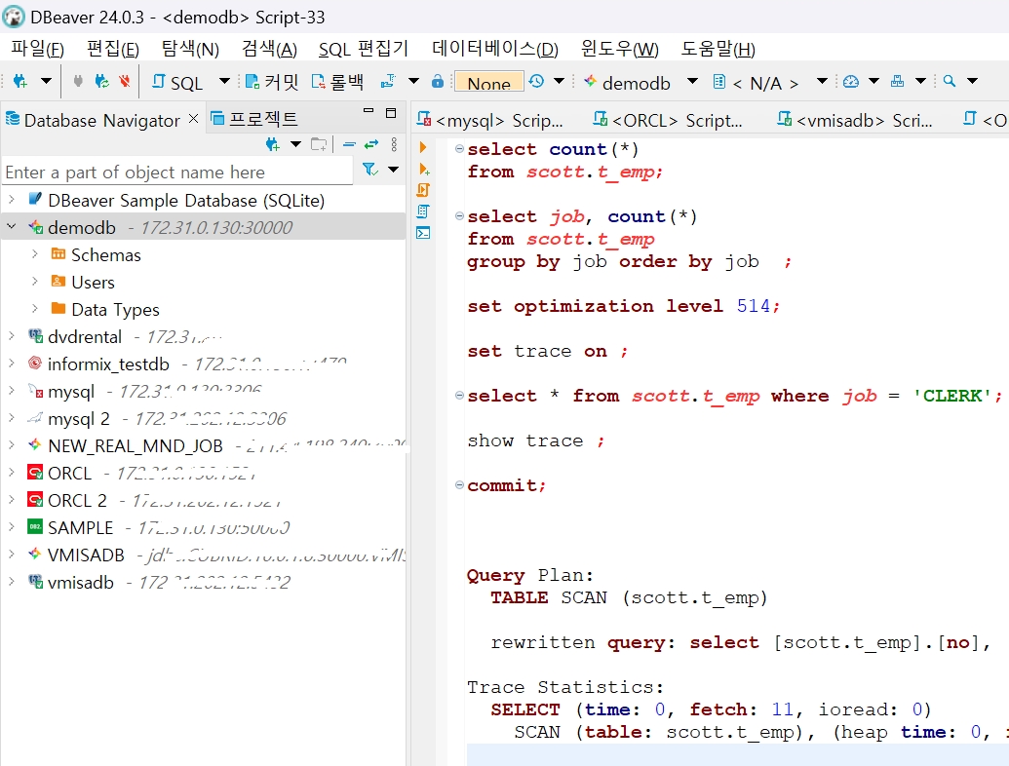Open the new connection dropdown arrow in main toolbar
Viewport: 1009px width, 766px height.
(46, 81)
